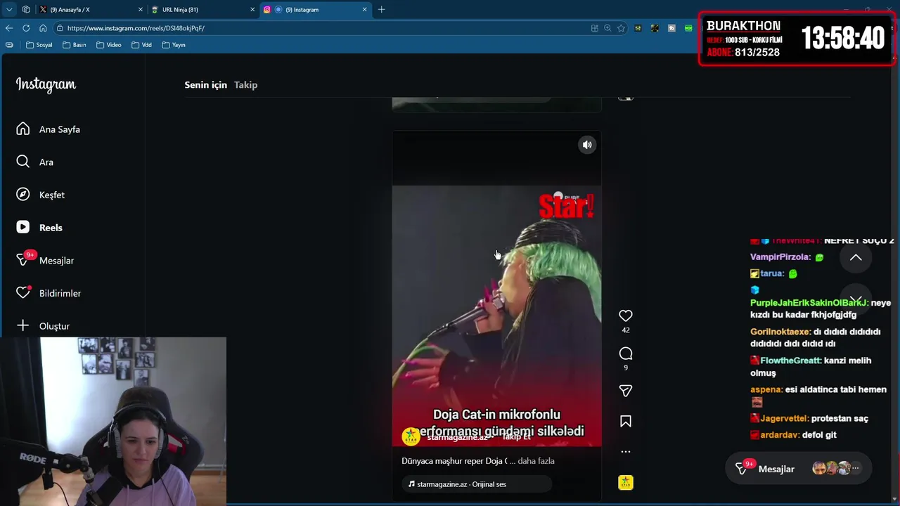This screenshot has width=900, height=506.
Task: Select the Reels icon in sidebar
Action: coord(23,227)
